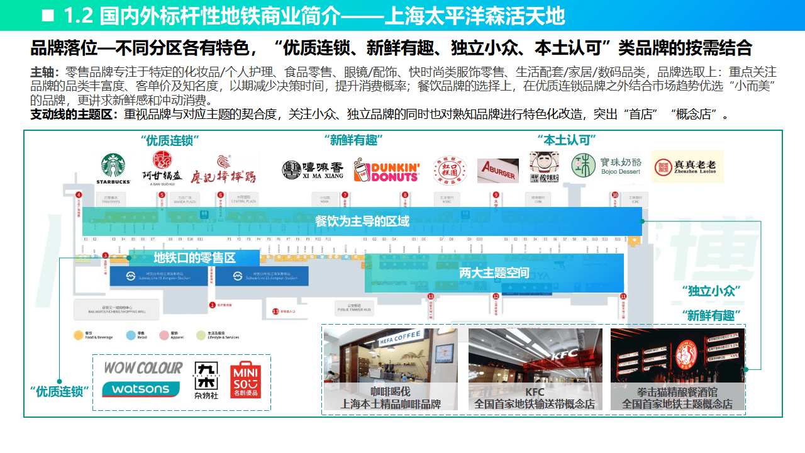805x453 pixels.
Task: Click the 虹口糕团 round red logo
Action: (450, 171)
